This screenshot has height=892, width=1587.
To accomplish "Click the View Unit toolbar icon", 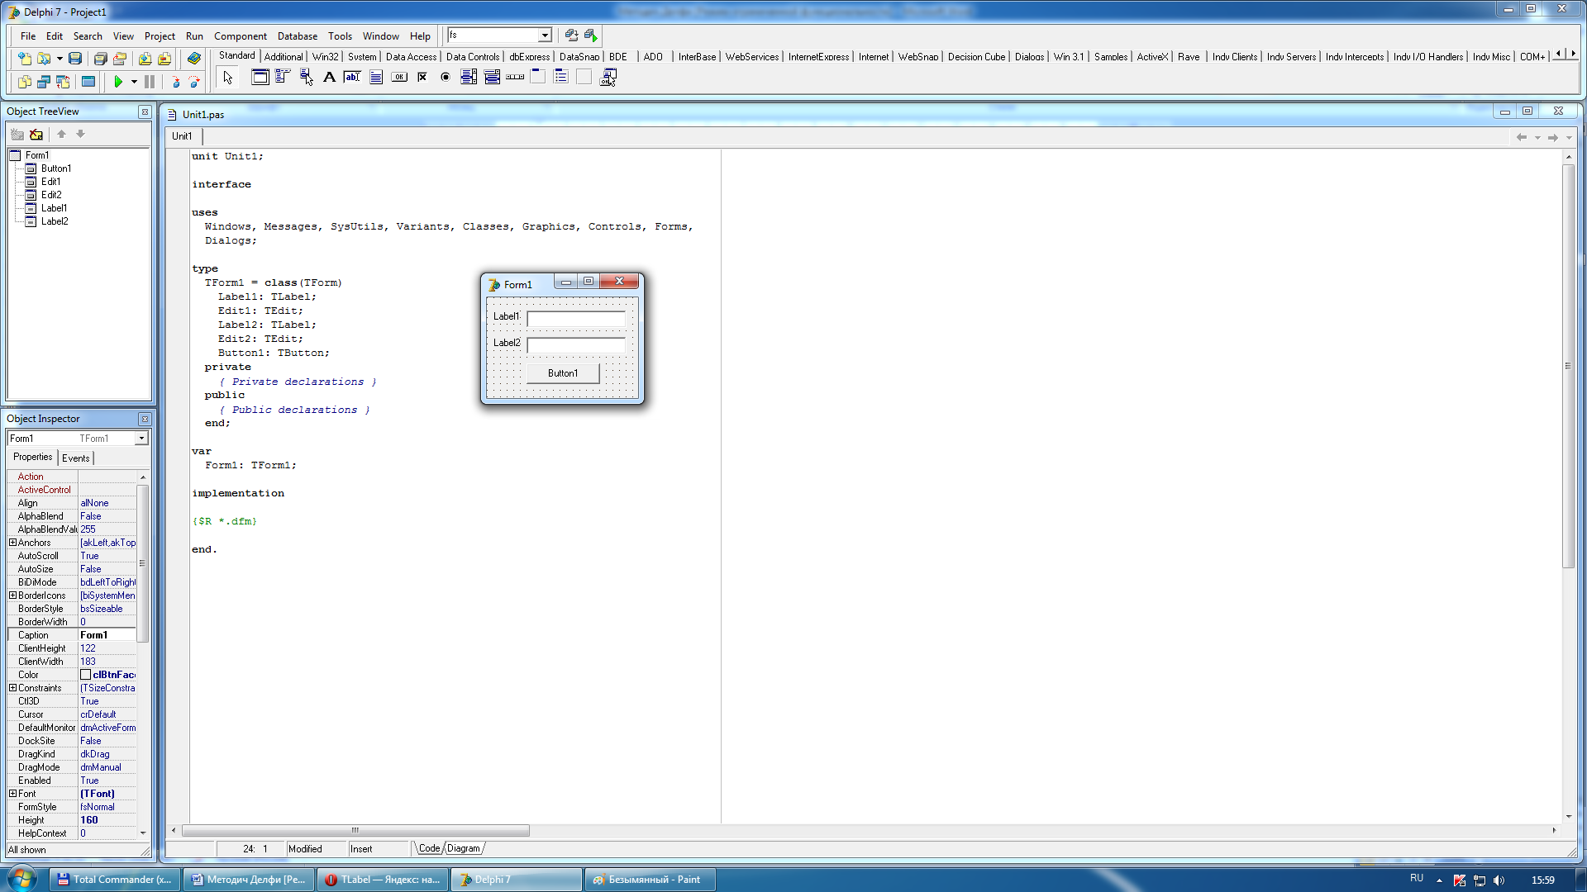I will (x=24, y=82).
